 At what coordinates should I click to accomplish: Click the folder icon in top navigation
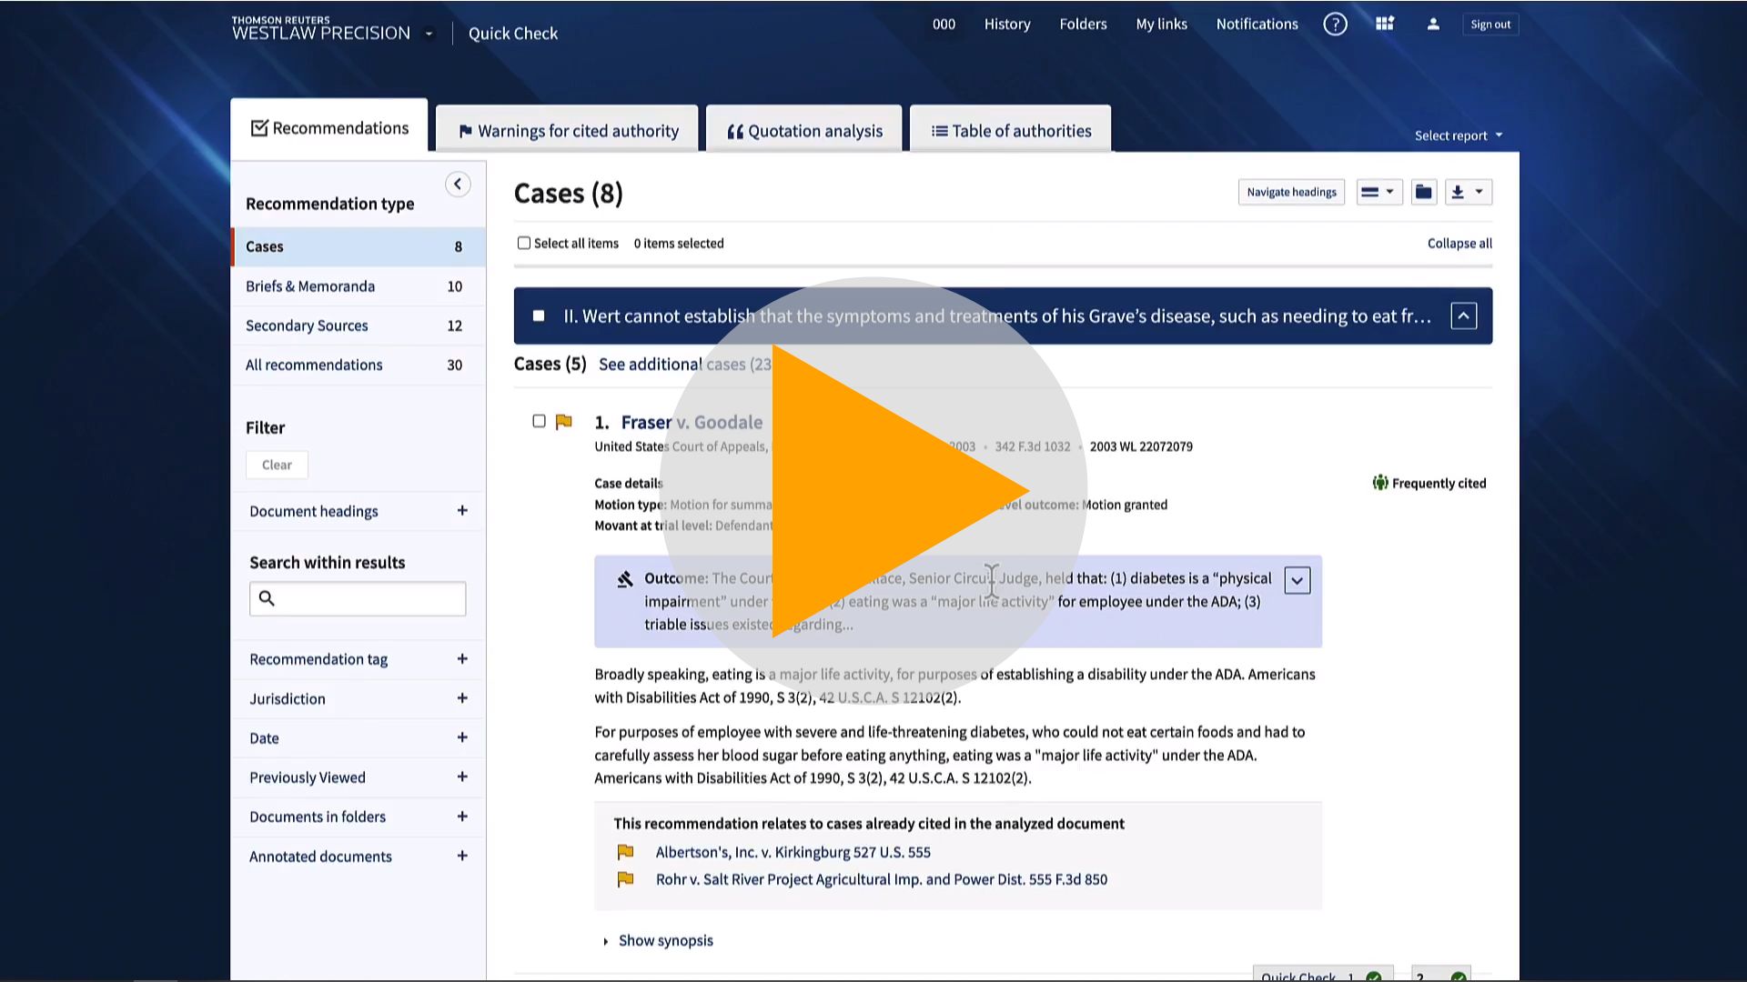pos(1082,23)
